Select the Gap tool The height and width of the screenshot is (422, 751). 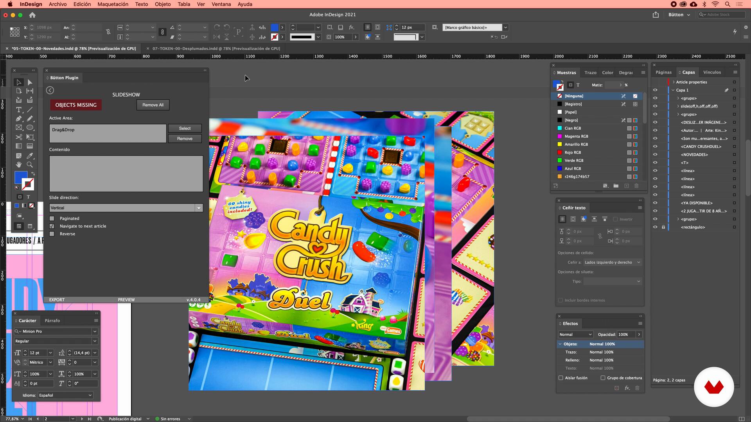coord(30,91)
